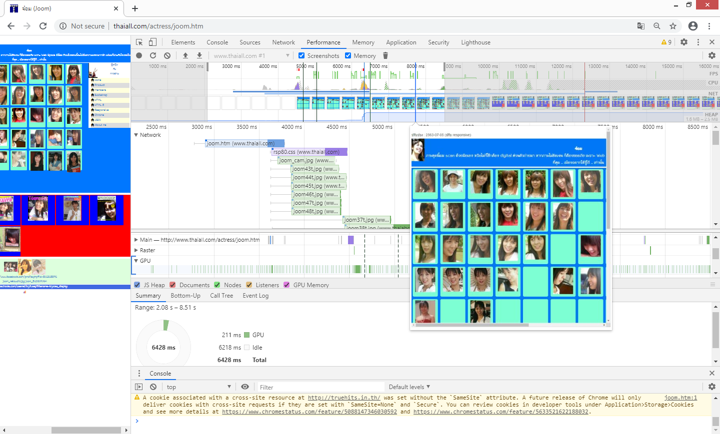Screen dimensions: 720x434
Task: Open the Default levels dropdown
Action: [409, 387]
